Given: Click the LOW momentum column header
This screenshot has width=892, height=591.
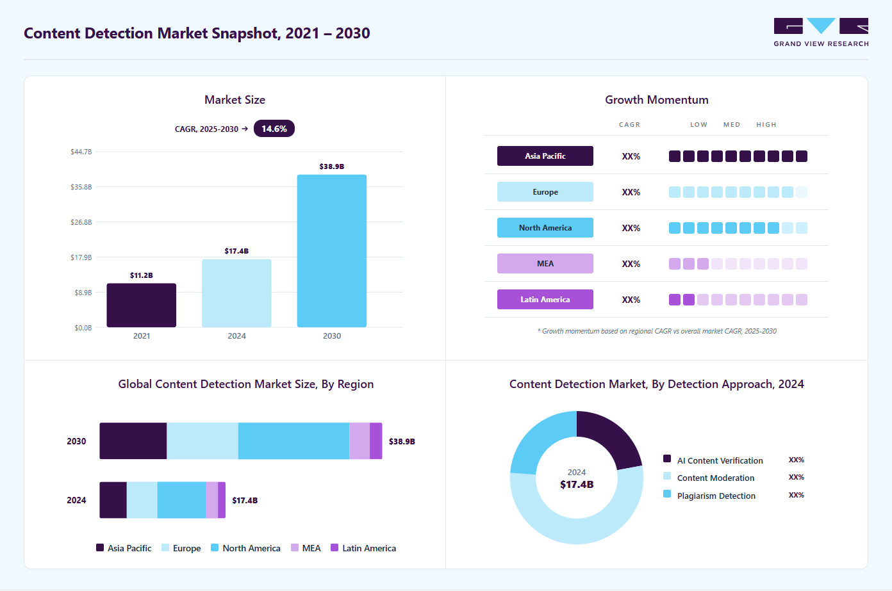Looking at the screenshot, I should (699, 125).
